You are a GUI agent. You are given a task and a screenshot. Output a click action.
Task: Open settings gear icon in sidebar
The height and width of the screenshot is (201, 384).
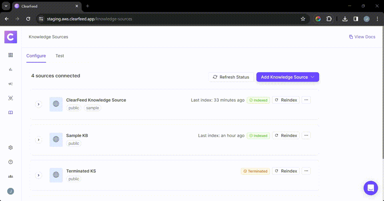tap(11, 148)
